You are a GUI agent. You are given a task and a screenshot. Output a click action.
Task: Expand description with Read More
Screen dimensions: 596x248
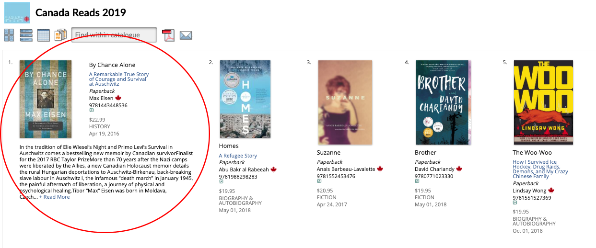[x=55, y=197]
